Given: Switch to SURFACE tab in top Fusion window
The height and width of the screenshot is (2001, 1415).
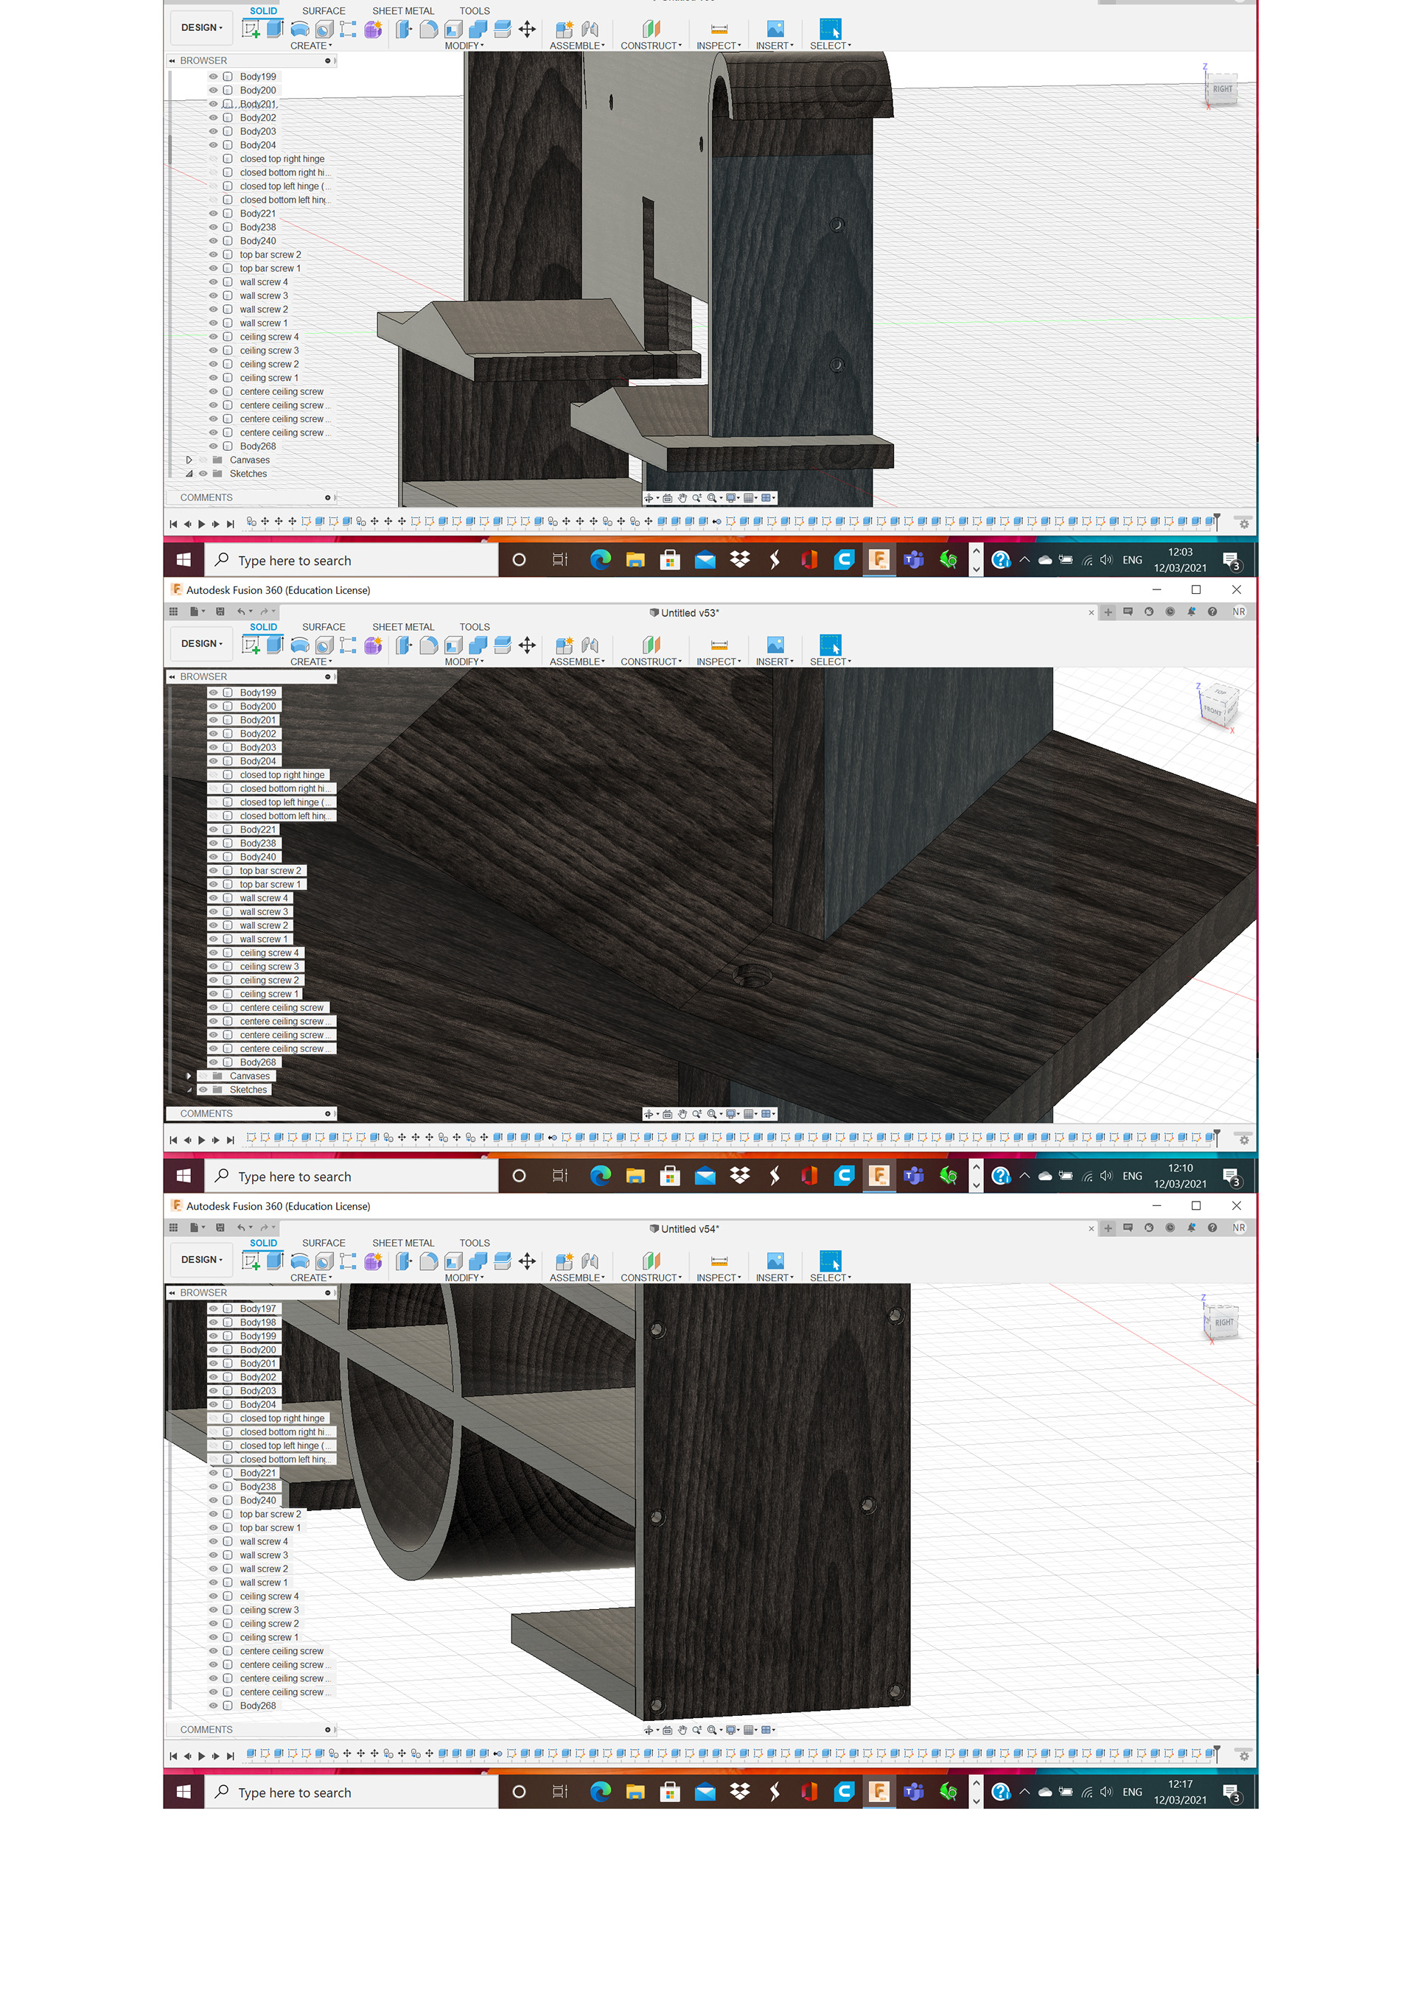Looking at the screenshot, I should (x=324, y=11).
